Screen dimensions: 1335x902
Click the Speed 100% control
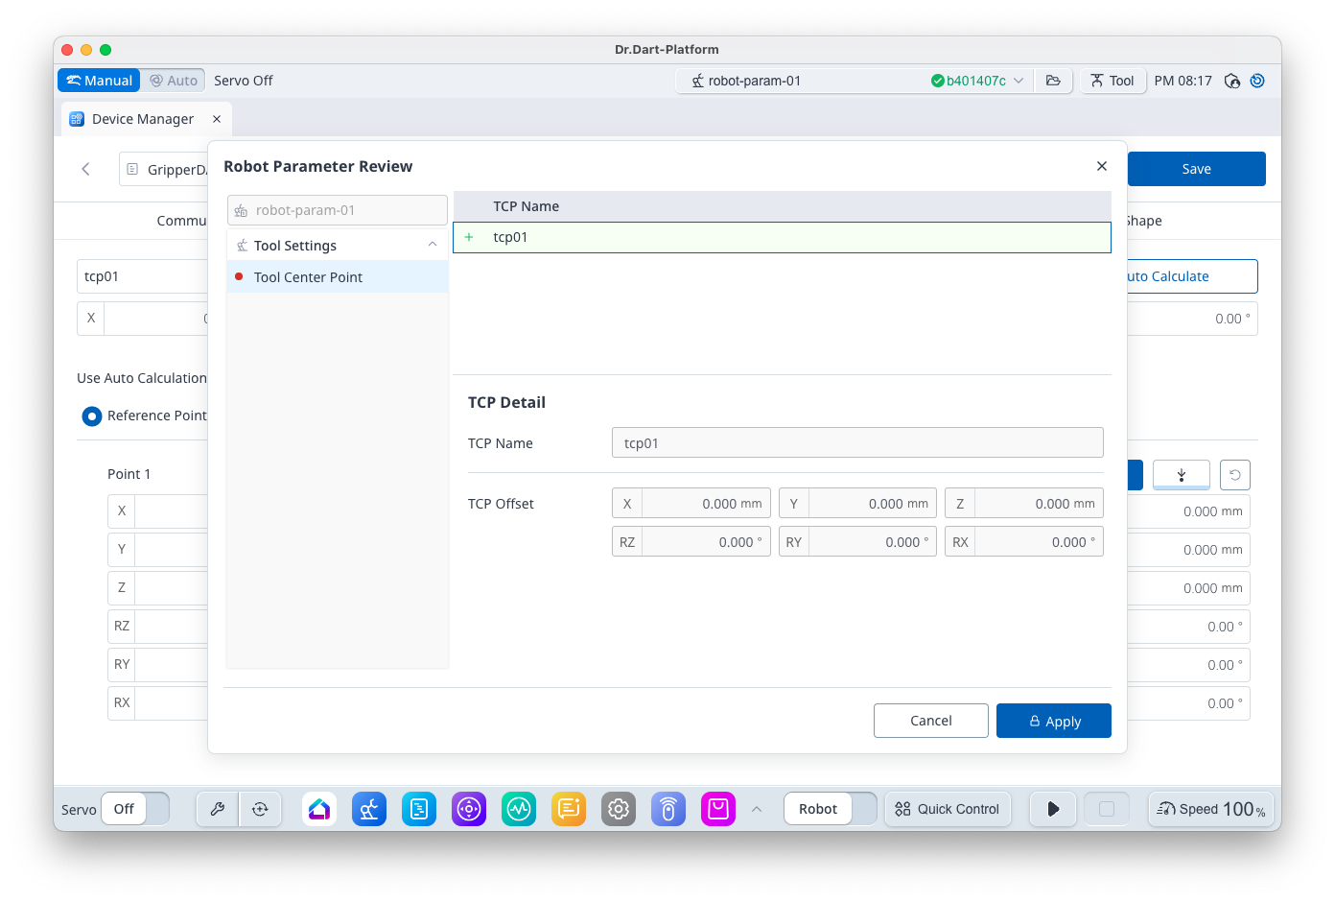coord(1210,809)
